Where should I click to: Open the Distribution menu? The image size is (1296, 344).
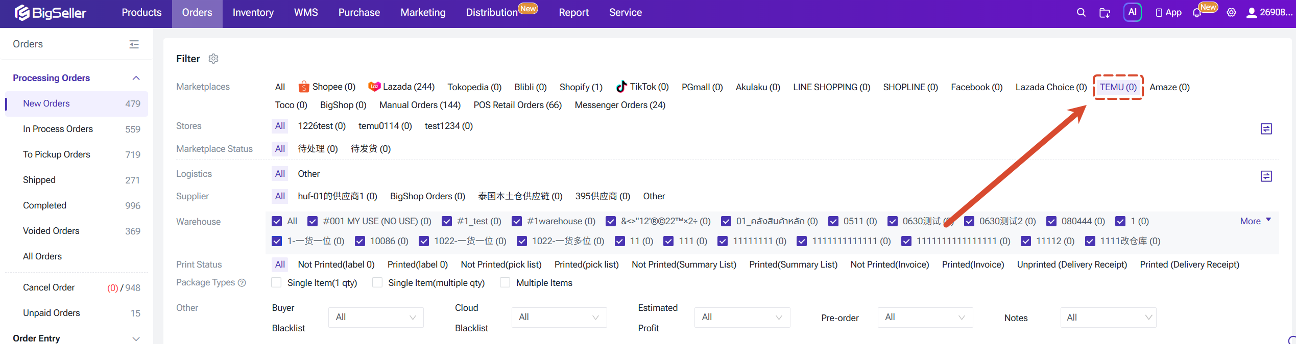coord(492,13)
